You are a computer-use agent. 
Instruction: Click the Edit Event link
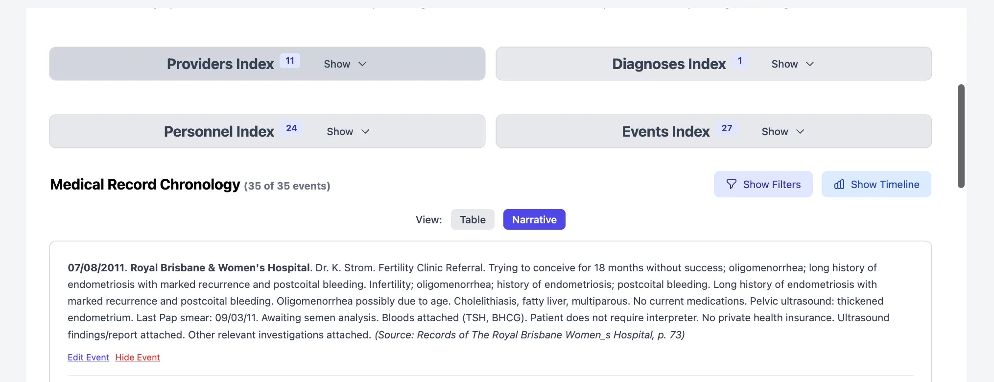point(88,358)
